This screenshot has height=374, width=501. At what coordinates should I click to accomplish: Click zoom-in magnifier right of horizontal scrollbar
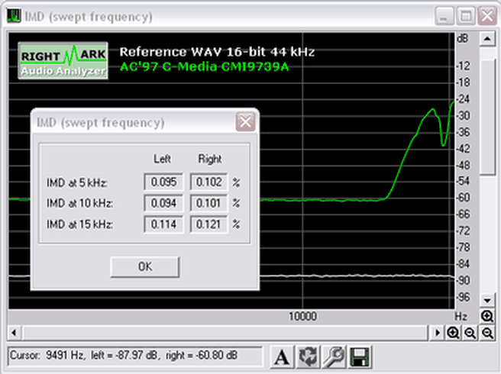tap(453, 333)
